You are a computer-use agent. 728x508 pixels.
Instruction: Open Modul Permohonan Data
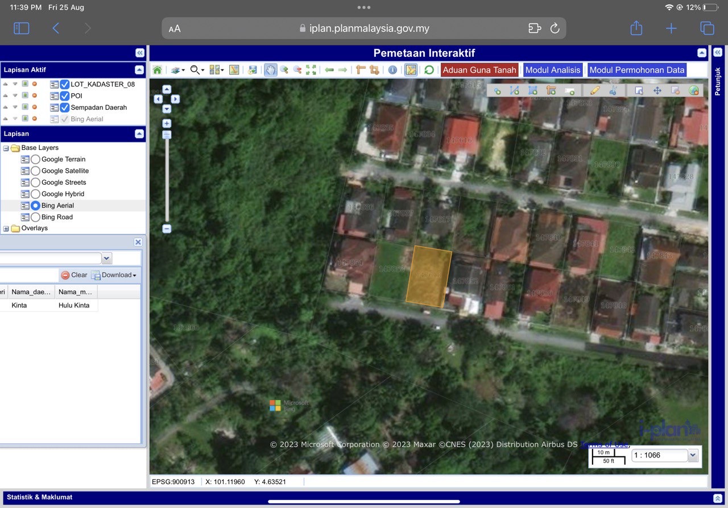click(x=636, y=70)
